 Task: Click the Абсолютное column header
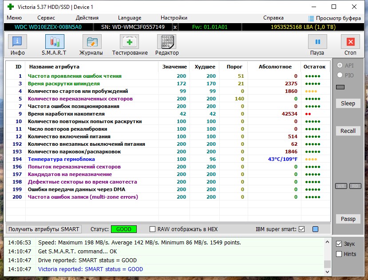pyautogui.click(x=275, y=67)
